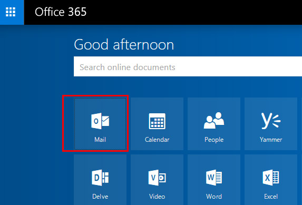This screenshot has width=302, height=205.
Task: Focus the Search online documents field
Action: [188, 66]
